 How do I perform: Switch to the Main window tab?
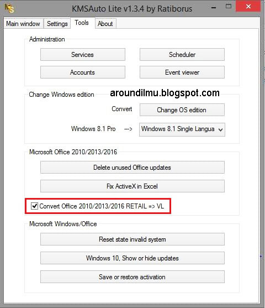(x=23, y=24)
